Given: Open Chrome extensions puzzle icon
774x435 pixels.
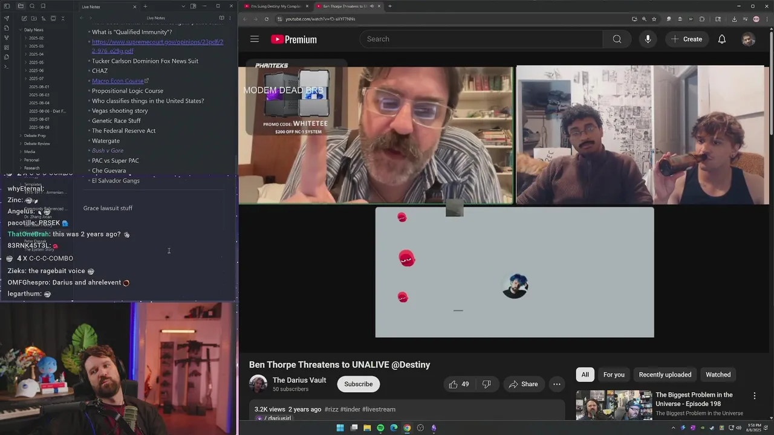Looking at the screenshot, I should click(x=702, y=19).
